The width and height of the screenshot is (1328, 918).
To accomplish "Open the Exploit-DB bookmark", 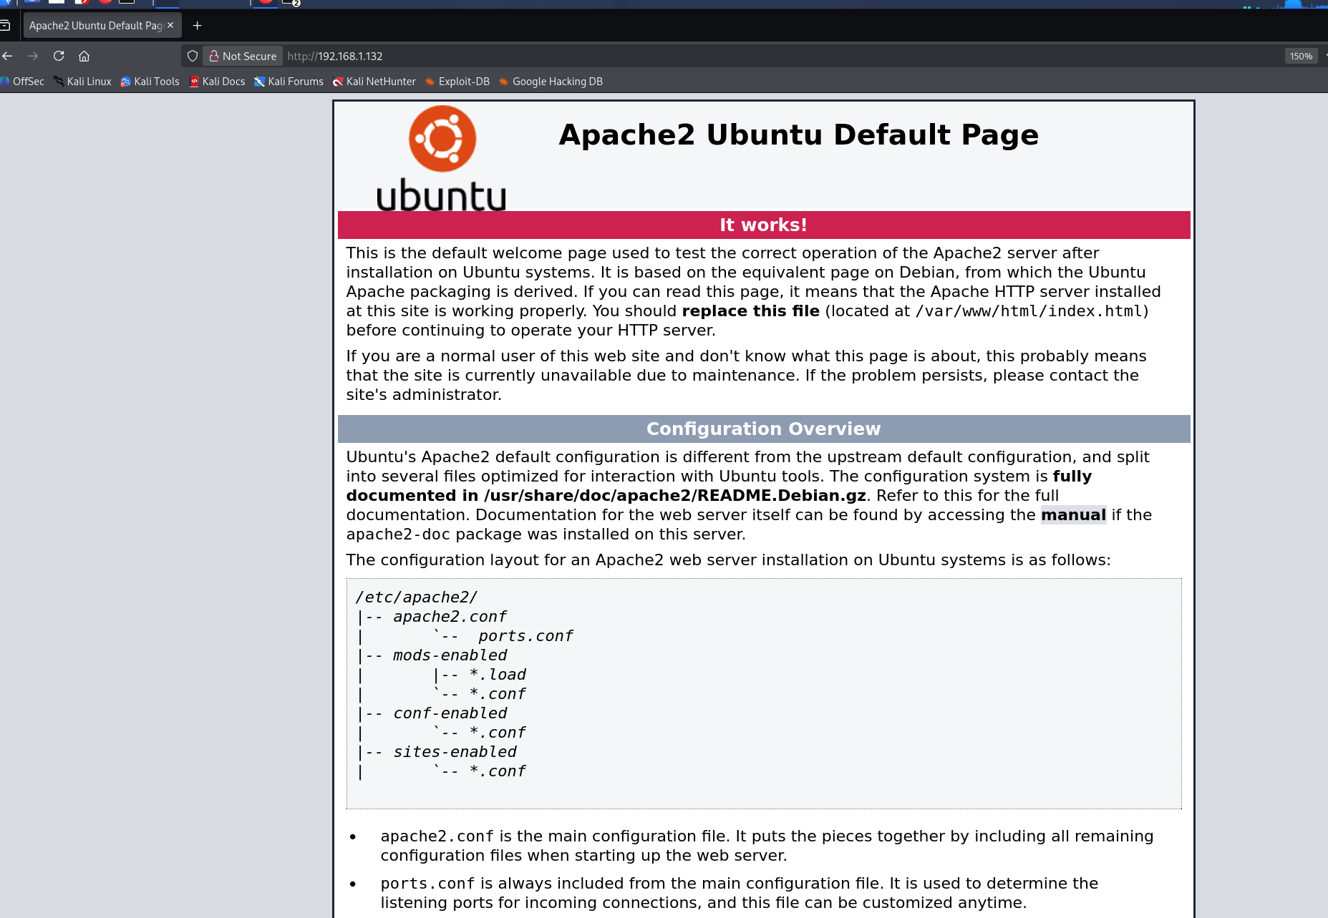I will click(x=457, y=82).
